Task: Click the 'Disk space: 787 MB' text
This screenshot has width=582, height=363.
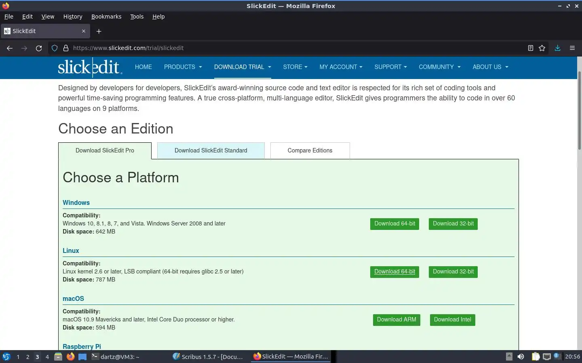Action: pos(89,280)
